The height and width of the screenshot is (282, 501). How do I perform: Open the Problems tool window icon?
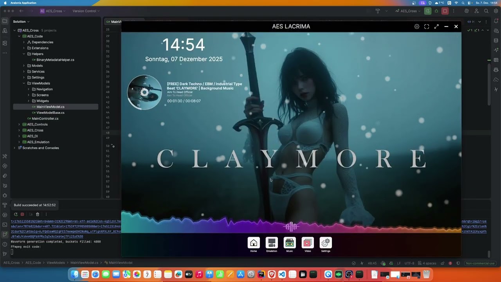[5, 244]
